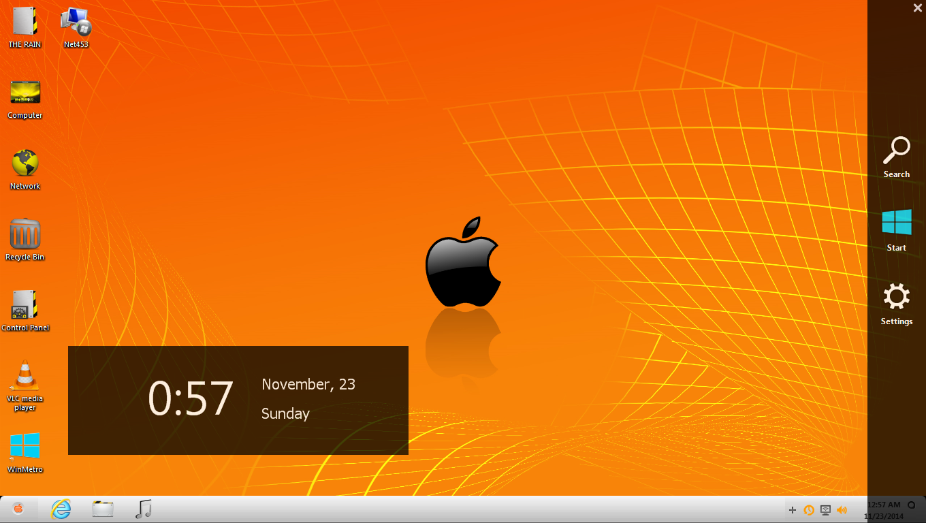Show hidden tray icons with plus
926x523 pixels.
click(x=792, y=509)
